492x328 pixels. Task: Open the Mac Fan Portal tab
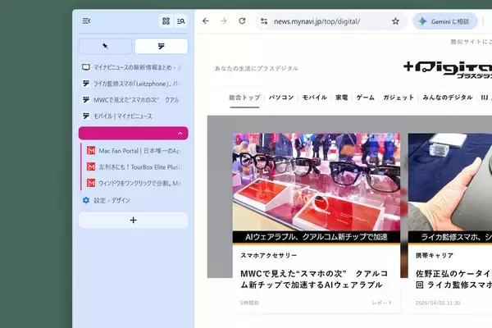point(135,151)
